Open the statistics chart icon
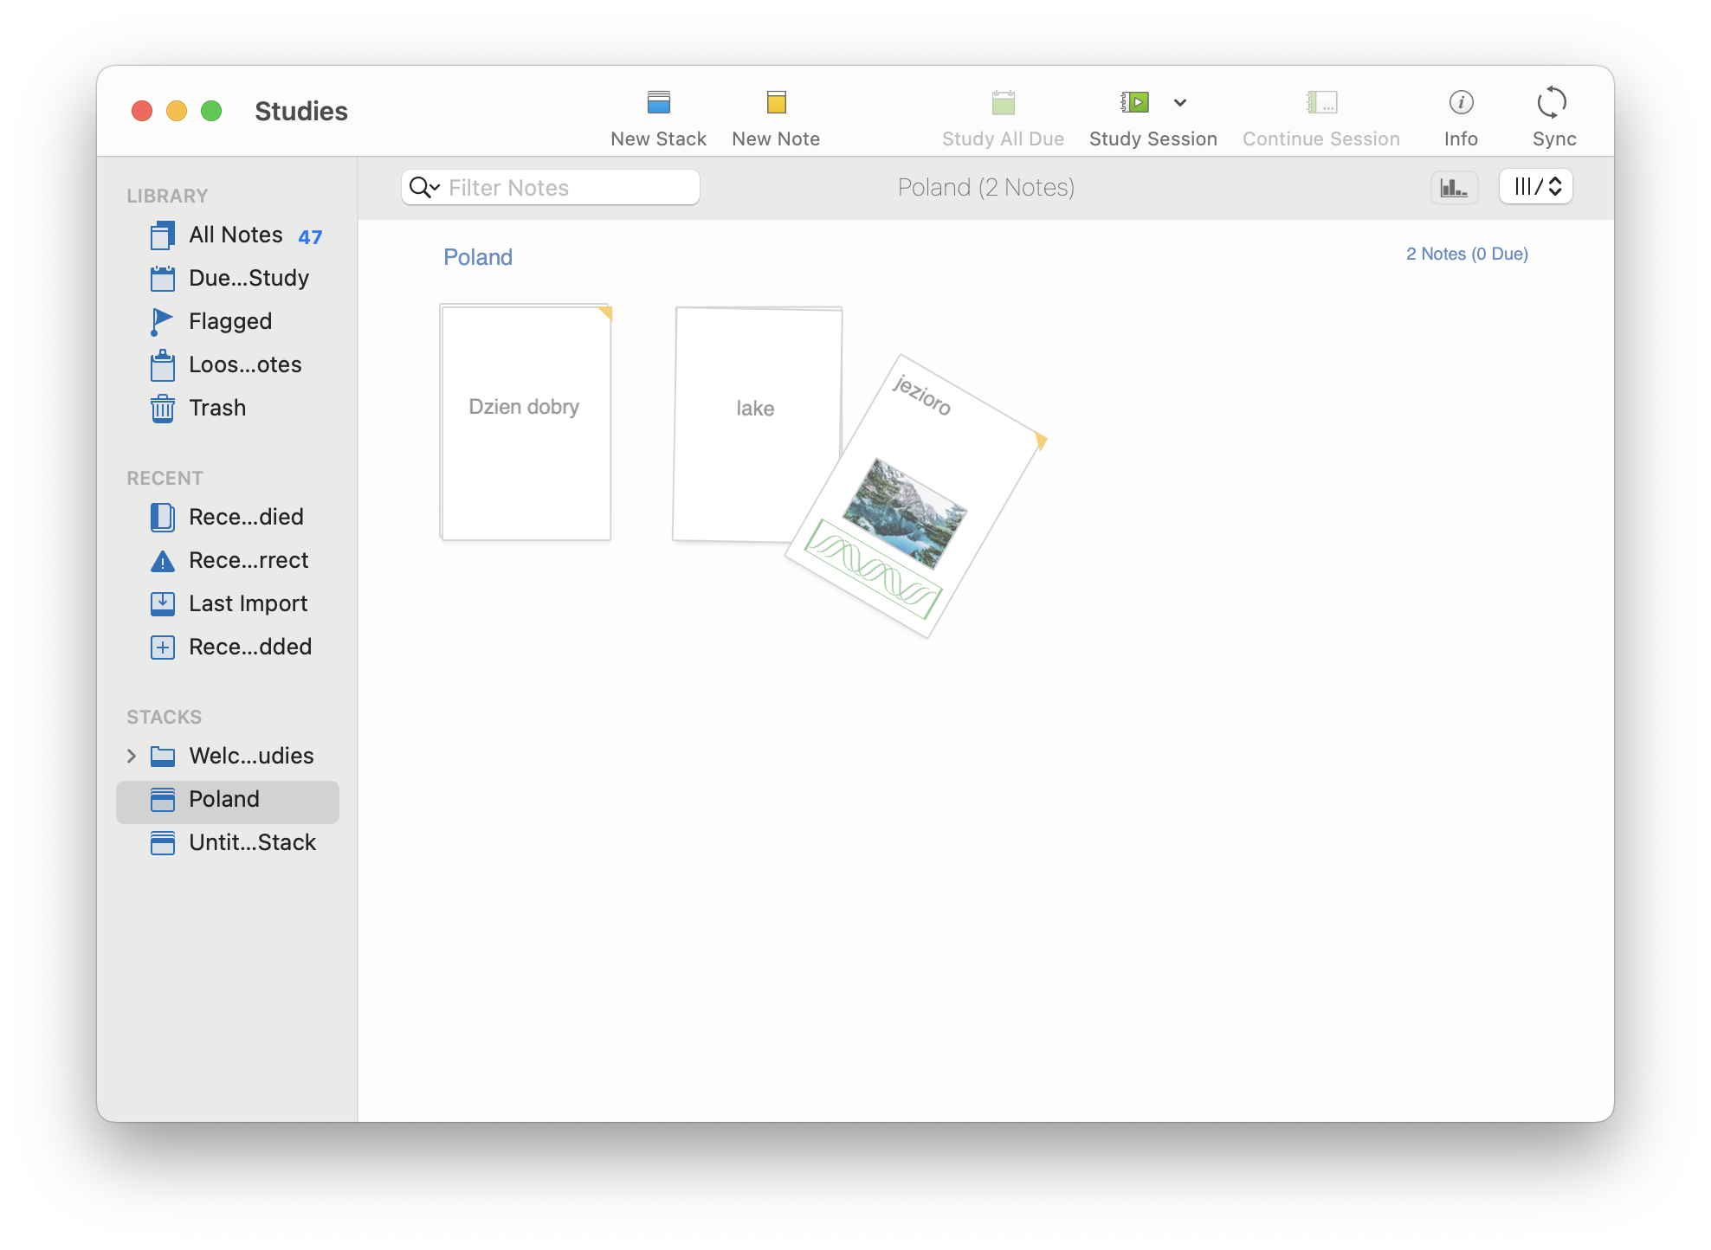 (1455, 187)
